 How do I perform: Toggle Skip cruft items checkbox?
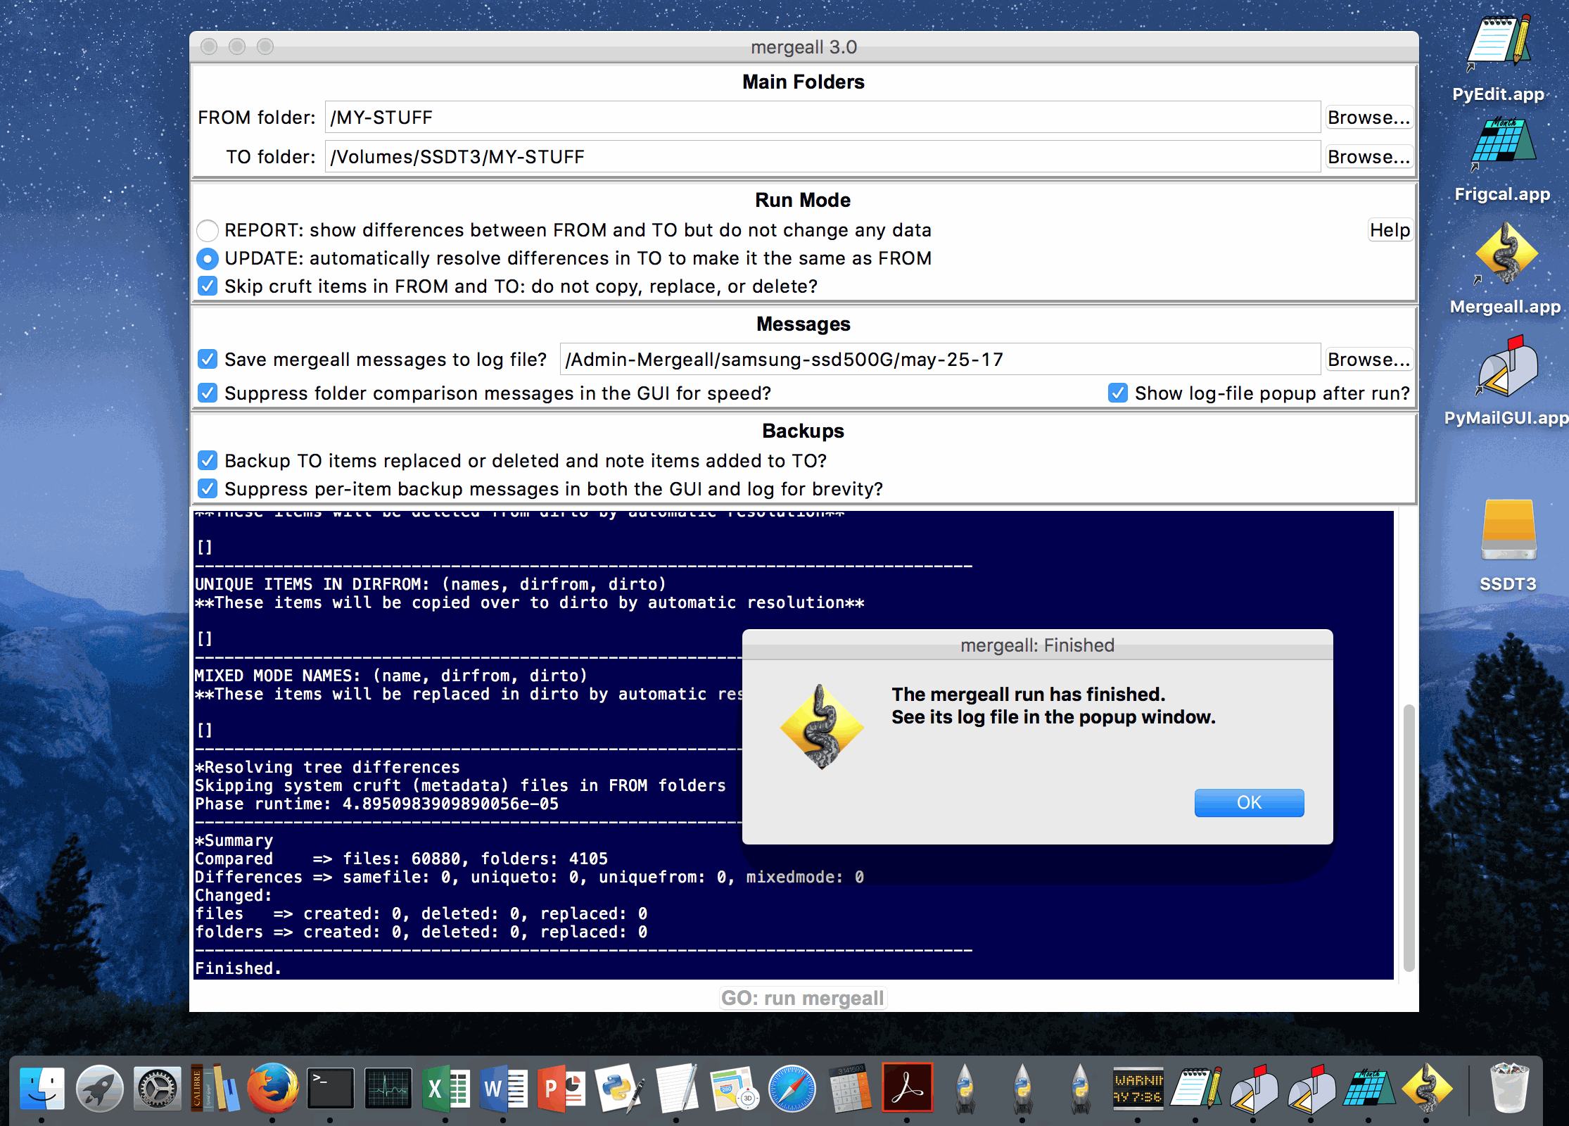click(207, 286)
